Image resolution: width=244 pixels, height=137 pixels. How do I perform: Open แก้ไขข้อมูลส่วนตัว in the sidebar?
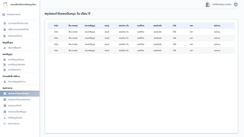click(x=15, y=118)
